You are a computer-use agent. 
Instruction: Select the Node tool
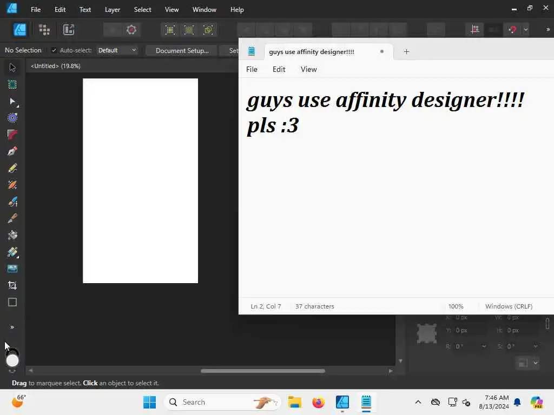point(12,102)
